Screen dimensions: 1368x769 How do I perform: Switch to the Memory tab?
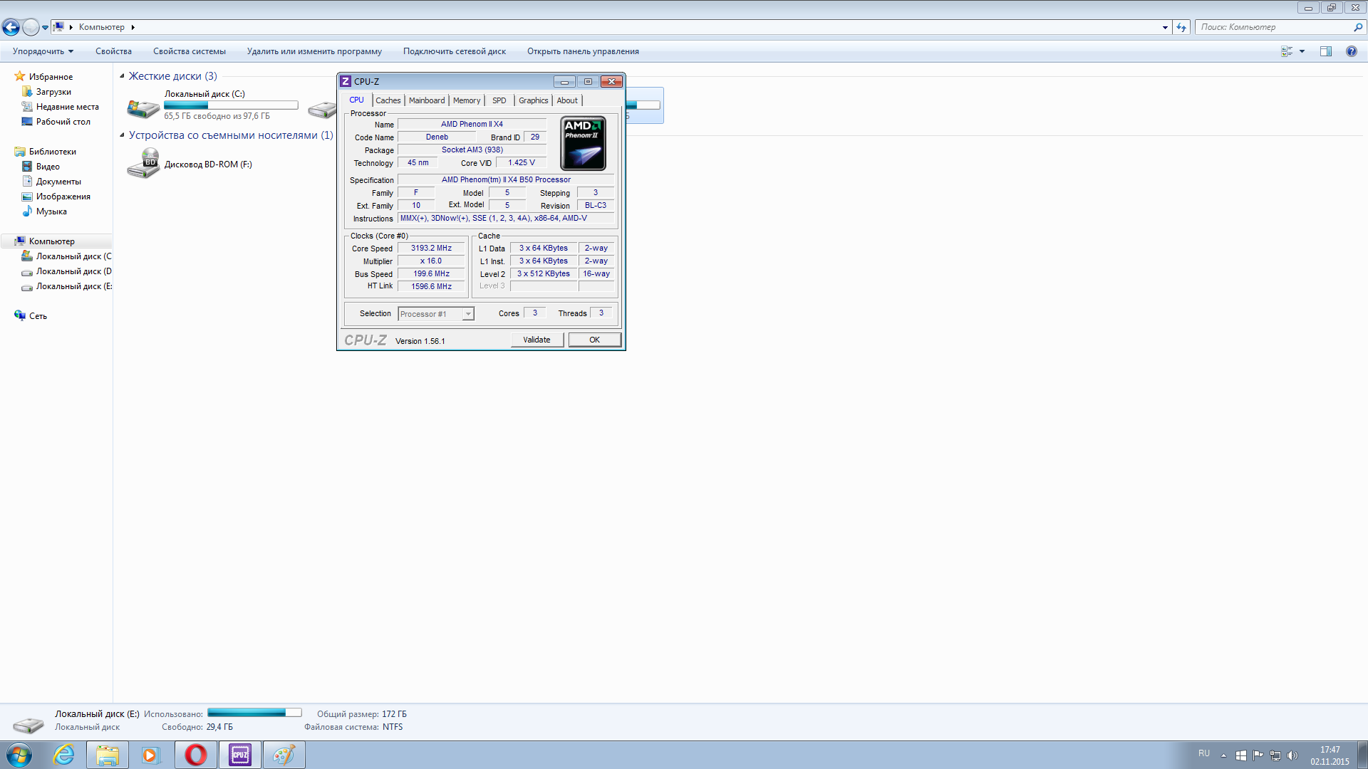coord(466,100)
